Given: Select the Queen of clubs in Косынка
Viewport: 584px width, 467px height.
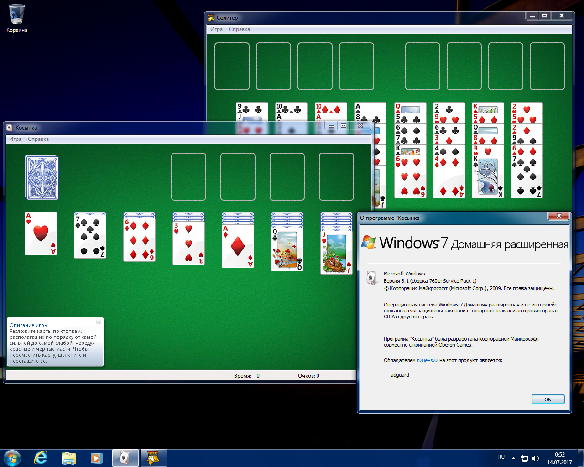Looking at the screenshot, I should [x=287, y=249].
